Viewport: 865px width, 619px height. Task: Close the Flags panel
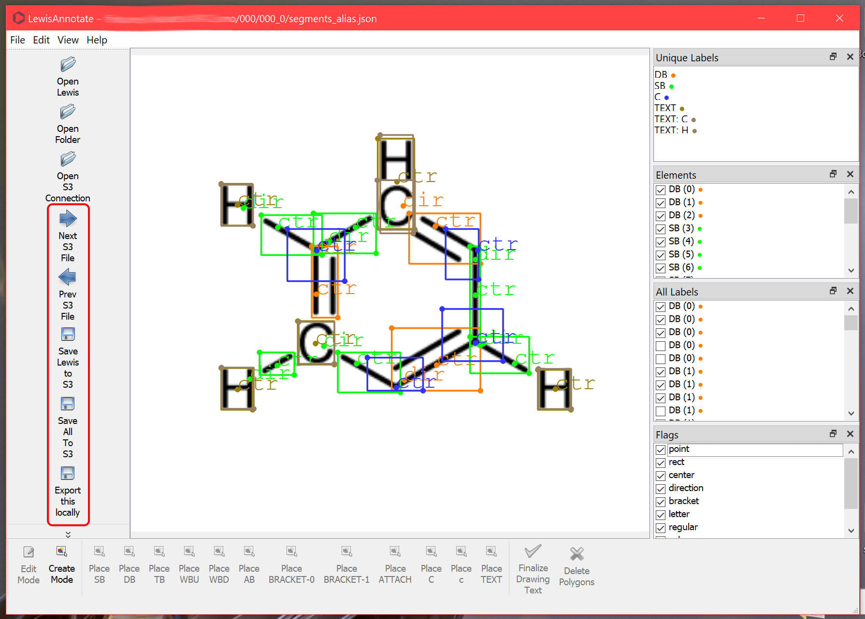click(850, 434)
